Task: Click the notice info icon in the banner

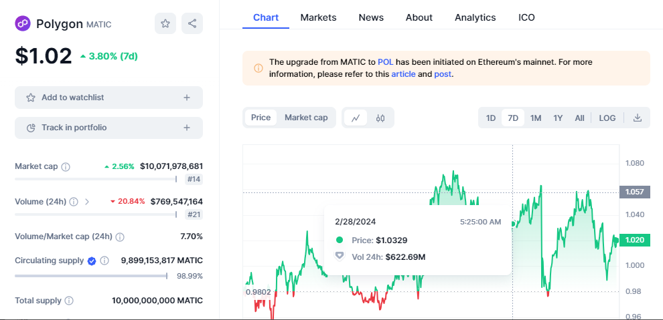Action: point(259,68)
